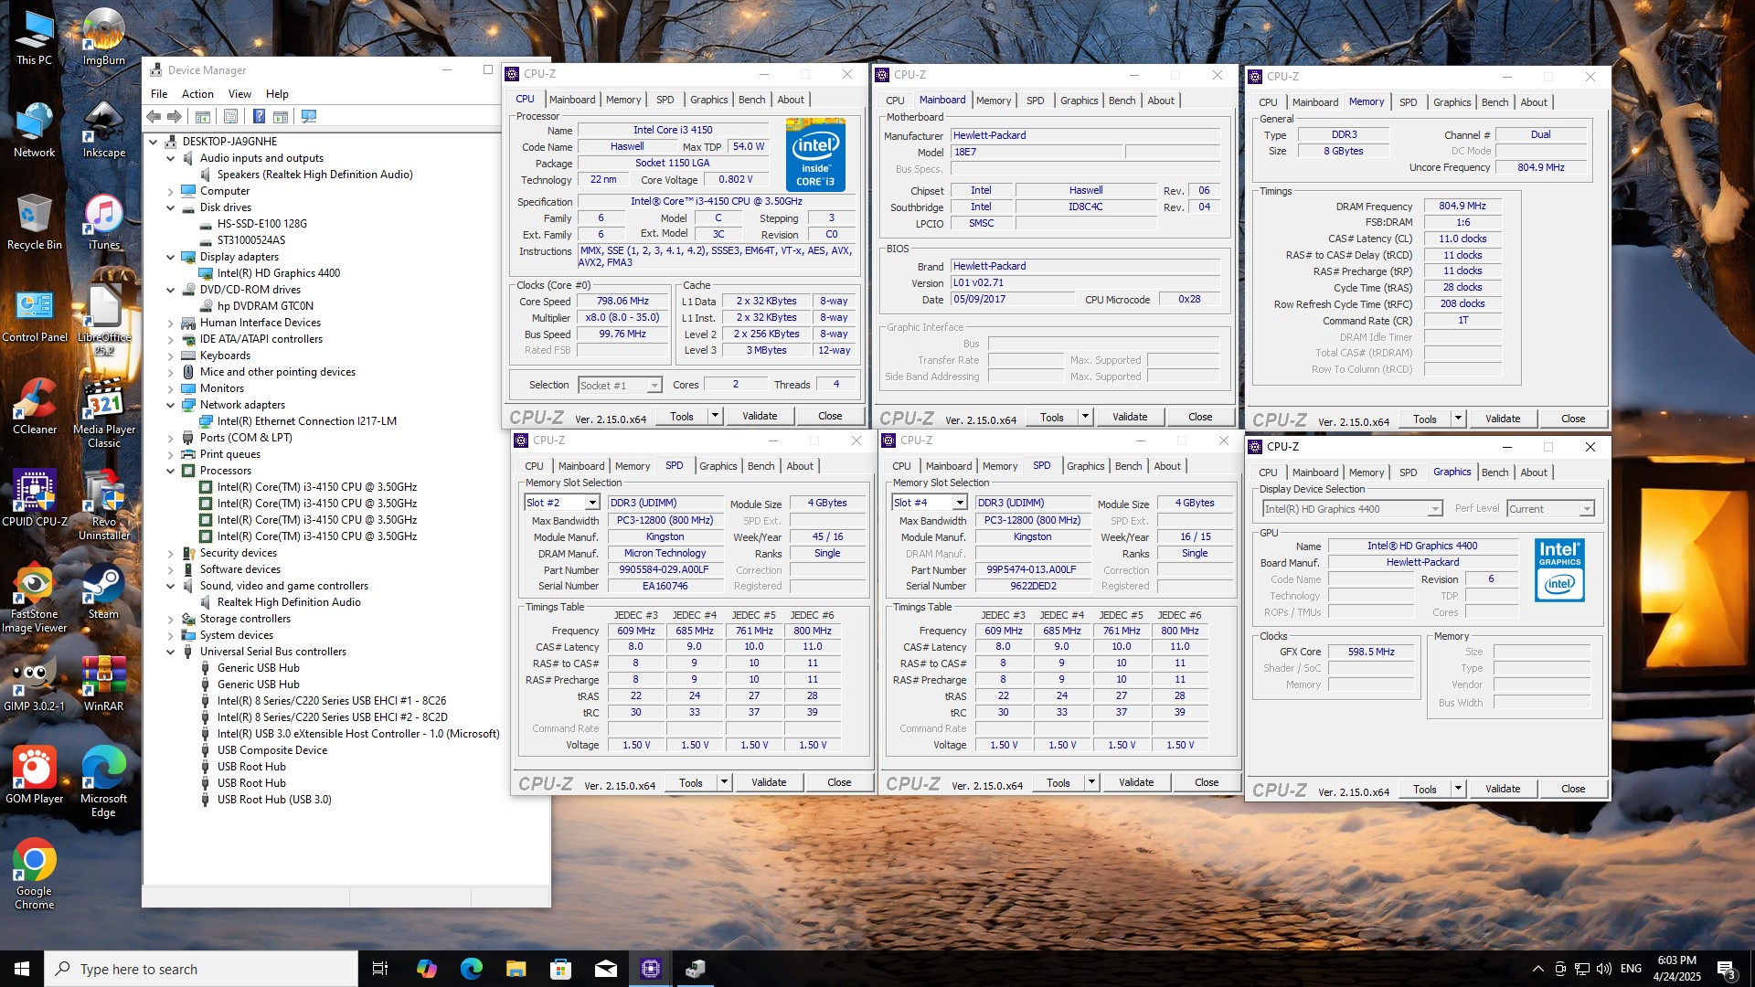The height and width of the screenshot is (987, 1755).
Task: Click Device Manager properties toolbar icon
Action: (231, 116)
